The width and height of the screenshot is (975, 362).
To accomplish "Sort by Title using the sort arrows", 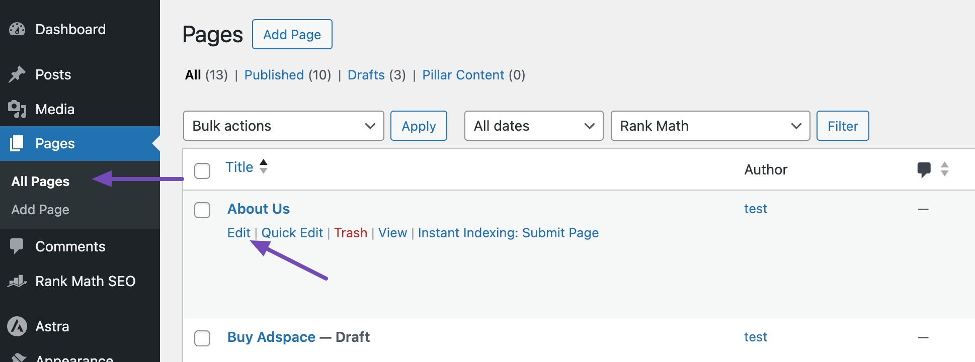I will tap(263, 166).
